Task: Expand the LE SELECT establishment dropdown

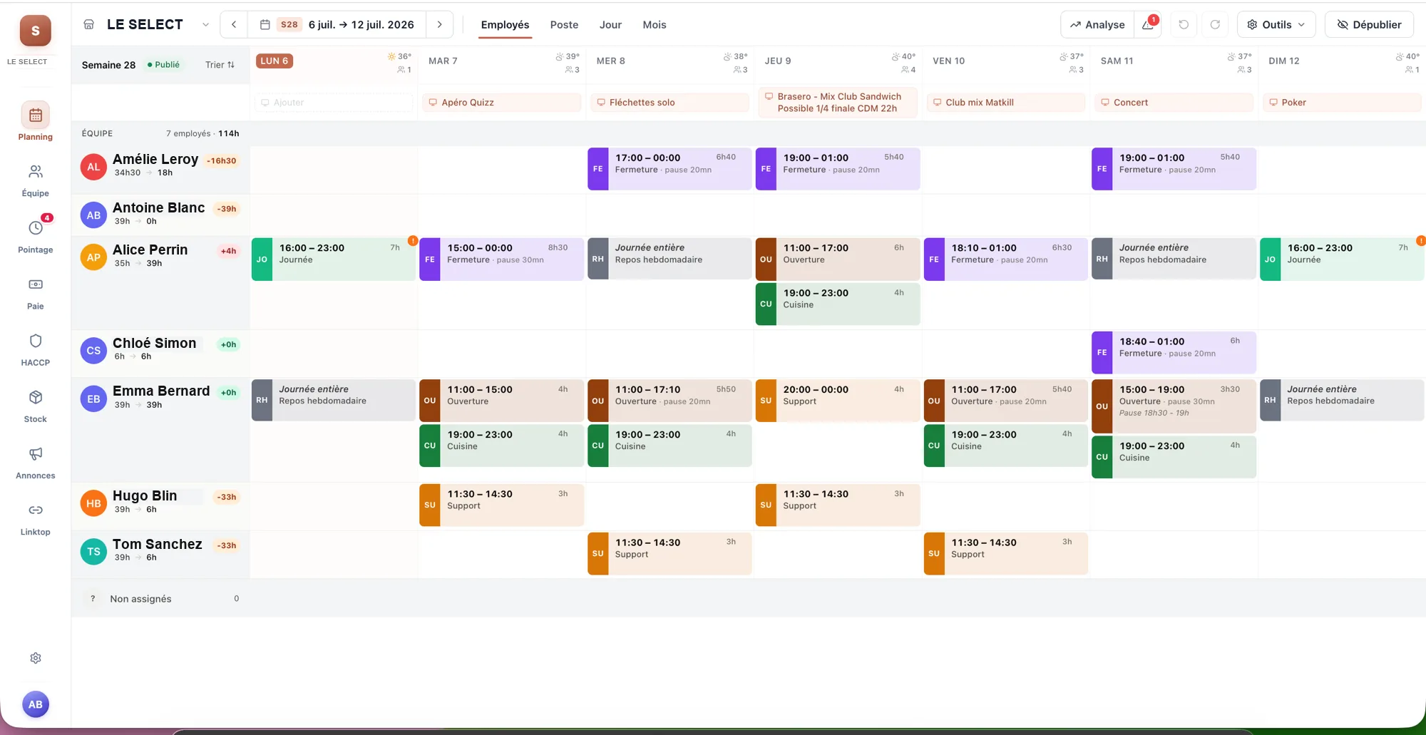Action: click(205, 24)
